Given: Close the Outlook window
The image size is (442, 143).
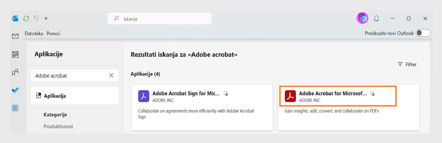Looking at the screenshot, I should (425, 18).
